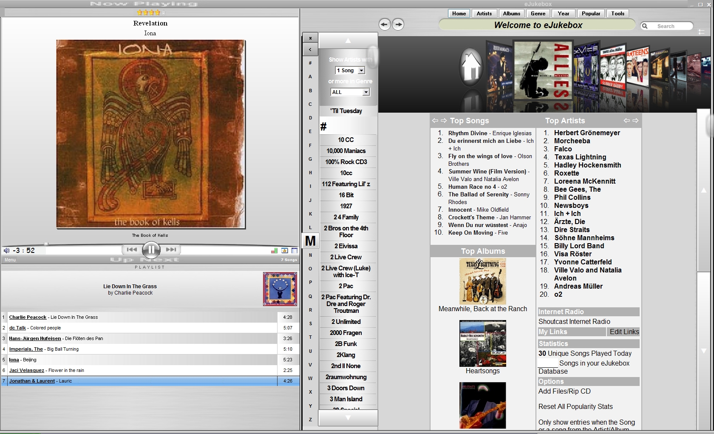Open the ALL genre dropdown
Viewport: 714px width, 434px height.
tap(350, 92)
